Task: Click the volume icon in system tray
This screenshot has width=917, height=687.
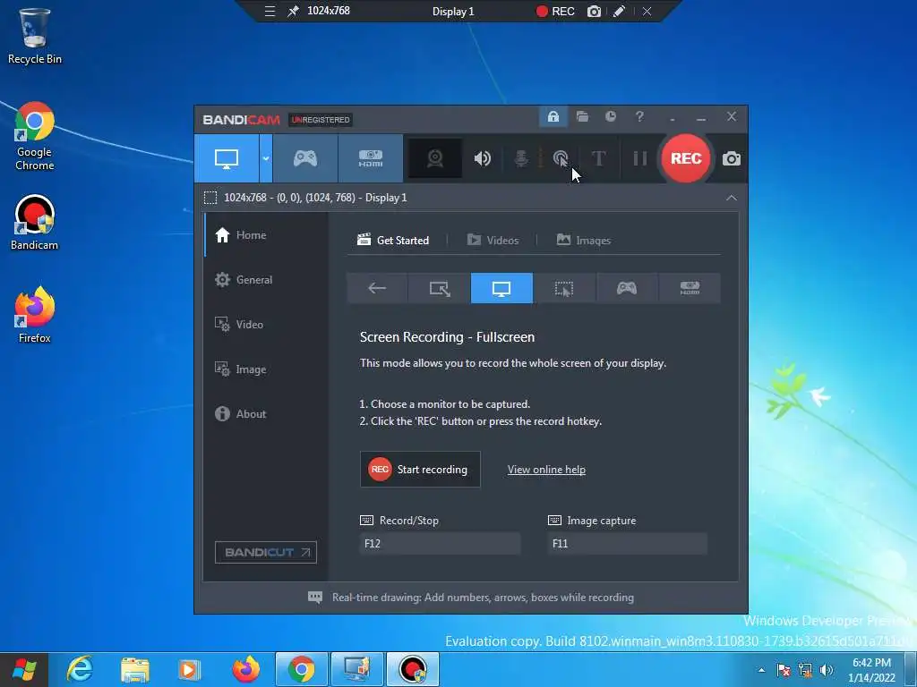Action: pyautogui.click(x=827, y=670)
